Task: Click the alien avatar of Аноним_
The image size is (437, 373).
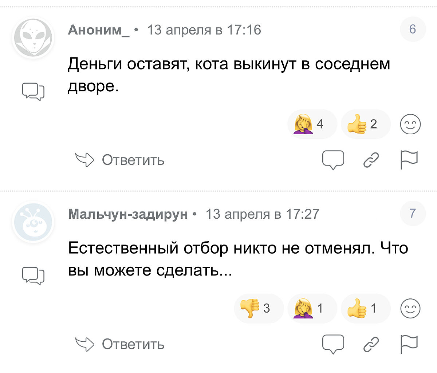Action: 33,38
